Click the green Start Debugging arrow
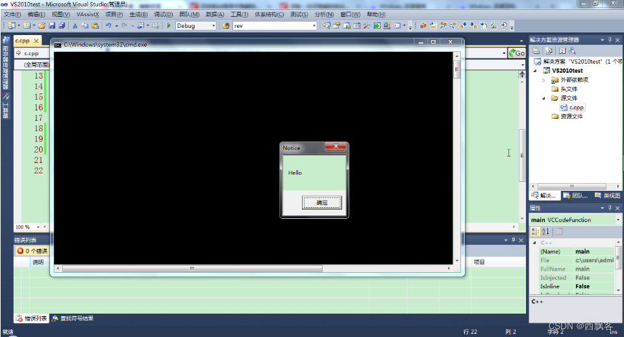The image size is (624, 337). 169,25
